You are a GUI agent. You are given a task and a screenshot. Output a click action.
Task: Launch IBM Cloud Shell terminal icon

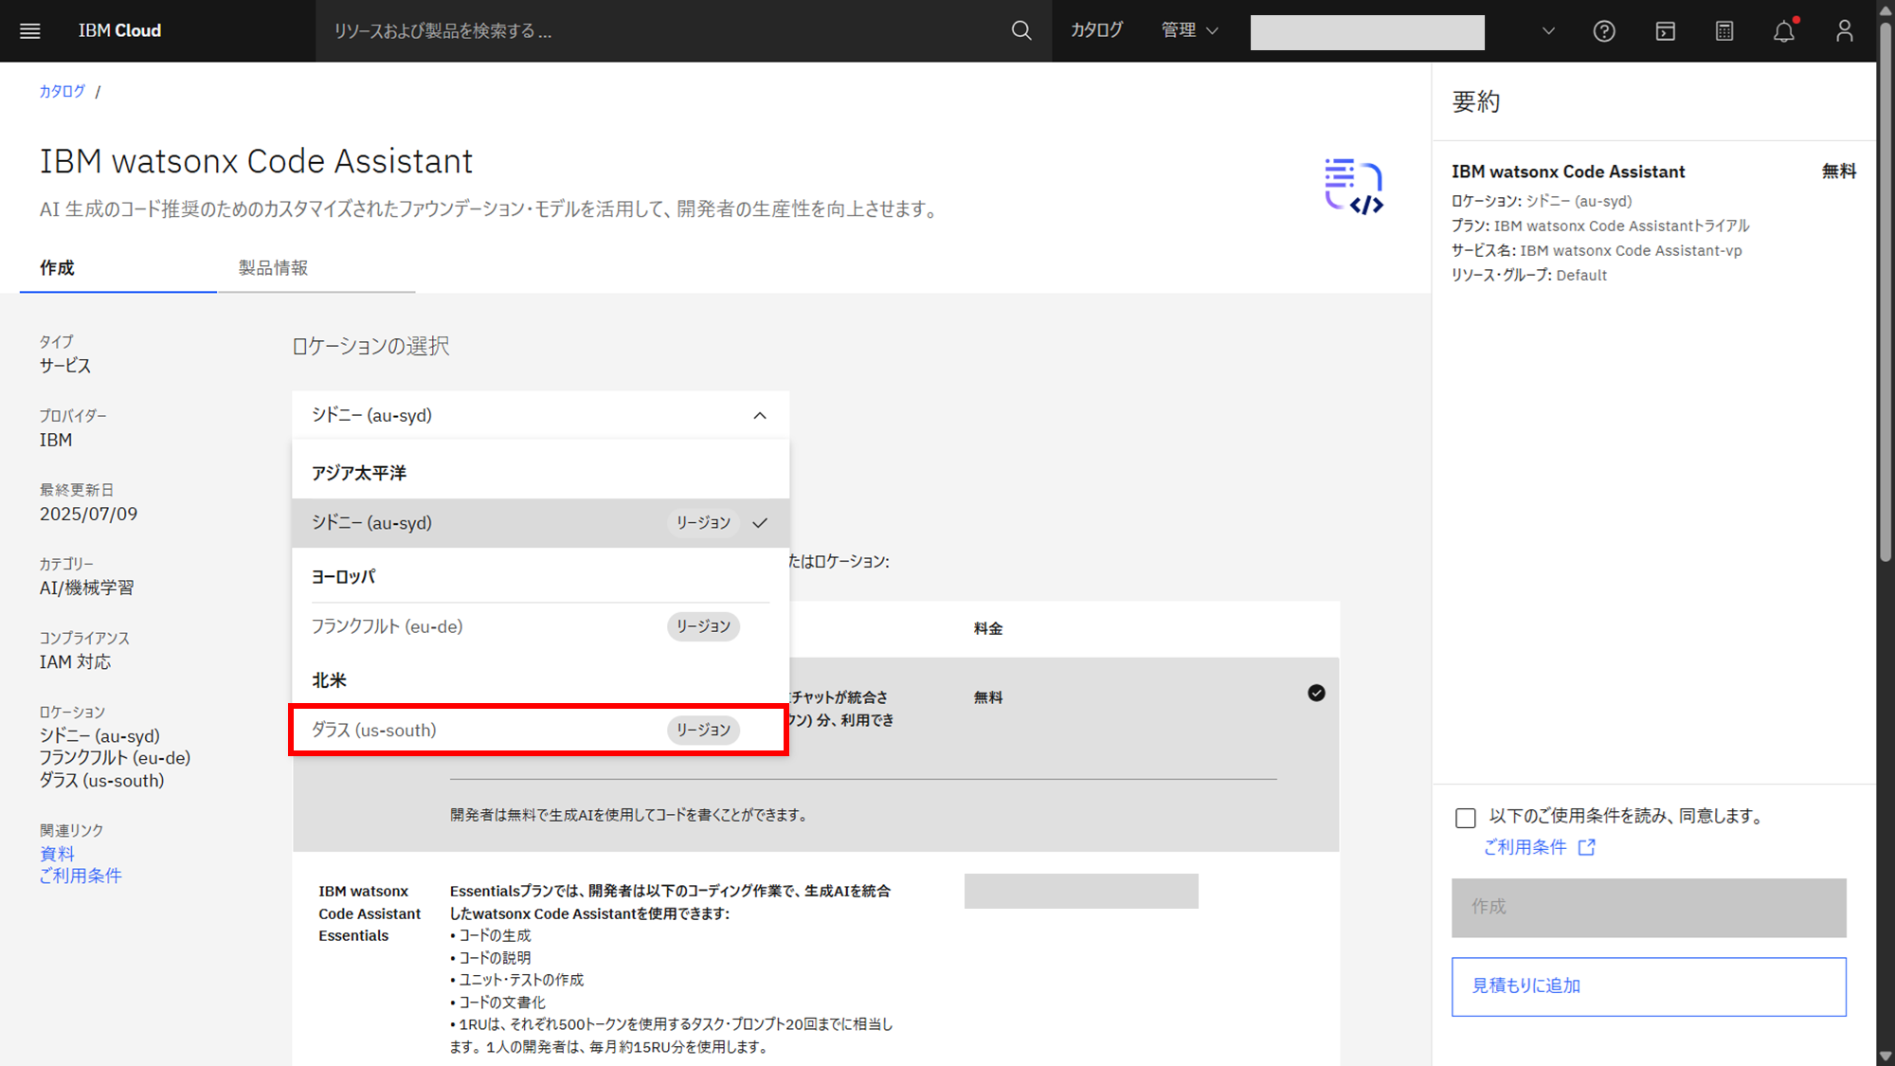[1665, 31]
